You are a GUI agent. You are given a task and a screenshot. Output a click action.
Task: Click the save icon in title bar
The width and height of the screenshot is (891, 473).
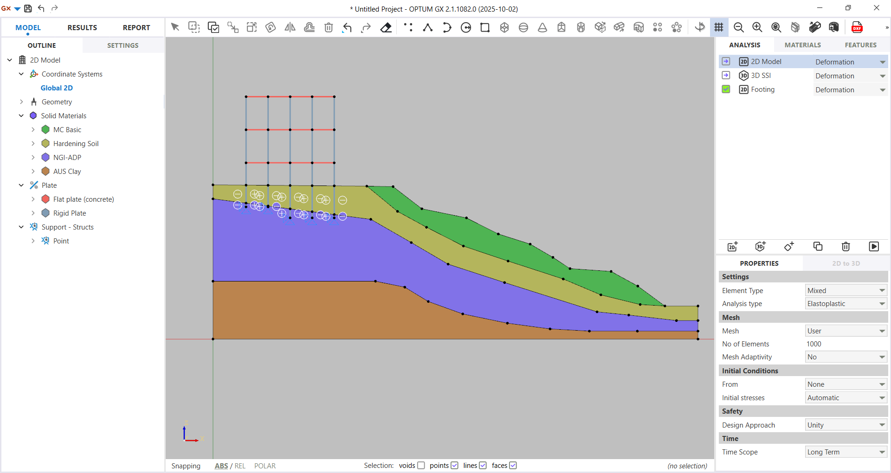pyautogui.click(x=28, y=8)
